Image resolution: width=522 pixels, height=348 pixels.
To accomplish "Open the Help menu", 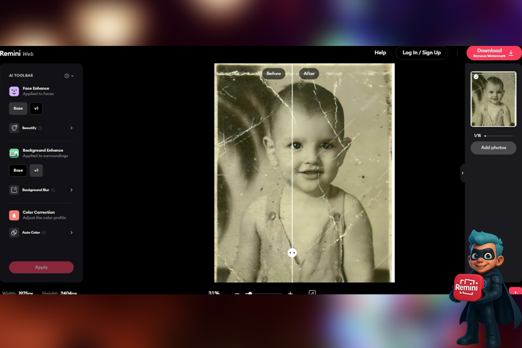I will [380, 53].
